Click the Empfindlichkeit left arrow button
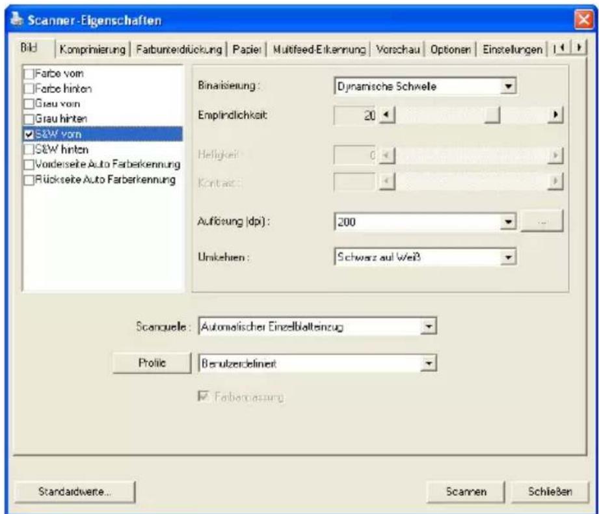The height and width of the screenshot is (514, 599). (387, 115)
